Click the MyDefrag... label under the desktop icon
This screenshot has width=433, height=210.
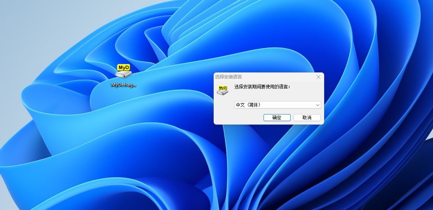[124, 85]
